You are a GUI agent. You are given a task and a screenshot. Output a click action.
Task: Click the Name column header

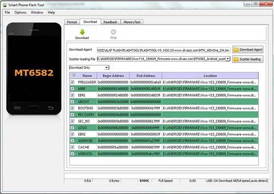click(87, 76)
